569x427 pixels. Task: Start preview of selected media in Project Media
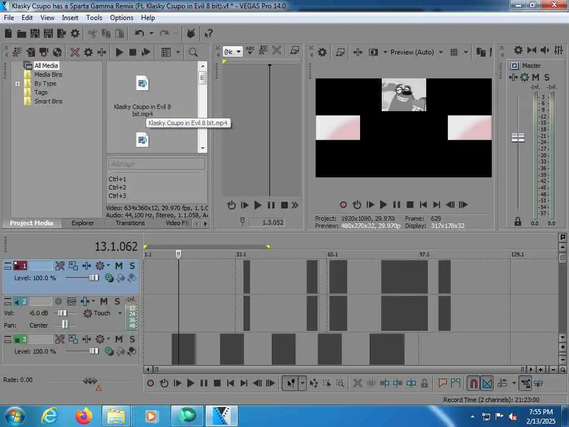(x=119, y=52)
